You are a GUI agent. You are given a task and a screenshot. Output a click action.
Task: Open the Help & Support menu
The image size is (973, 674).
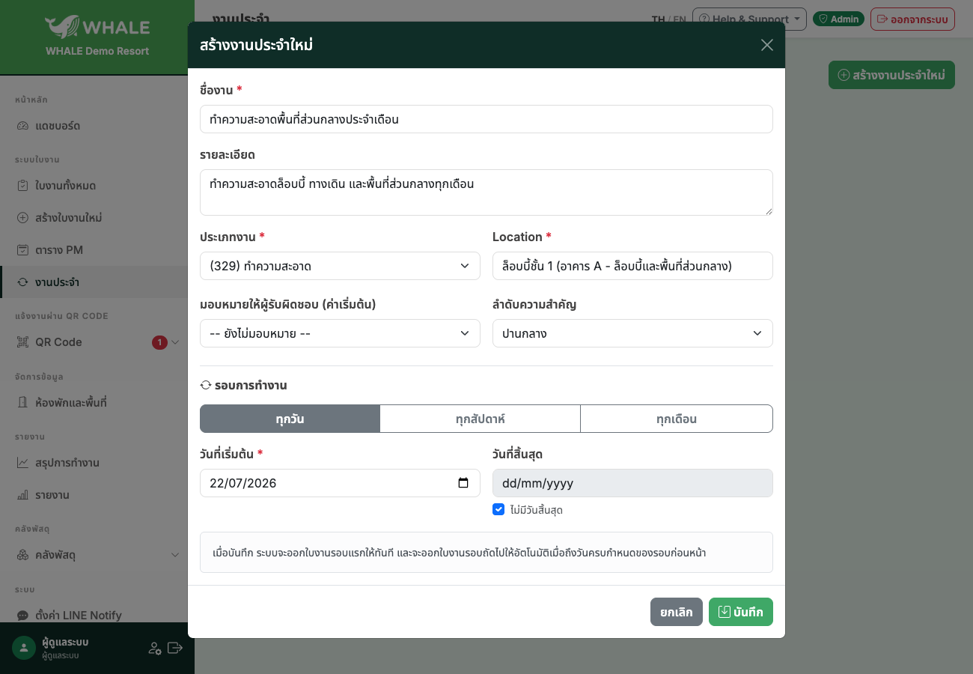[x=749, y=19]
